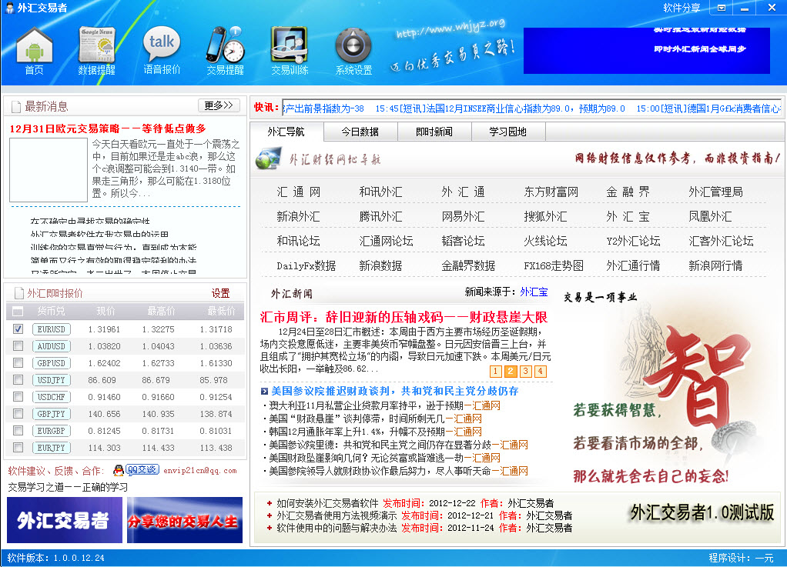Click pagination button 2 in the news area
The width and height of the screenshot is (787, 567).
pos(510,372)
